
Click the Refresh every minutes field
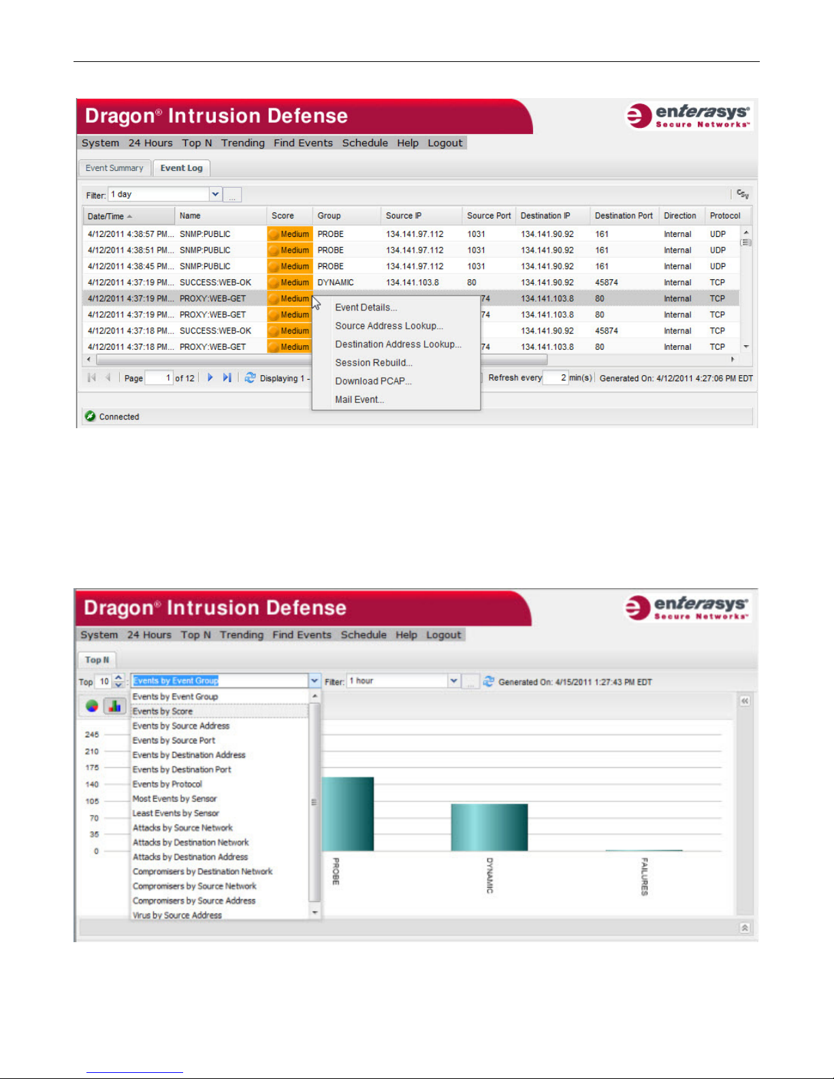point(556,378)
